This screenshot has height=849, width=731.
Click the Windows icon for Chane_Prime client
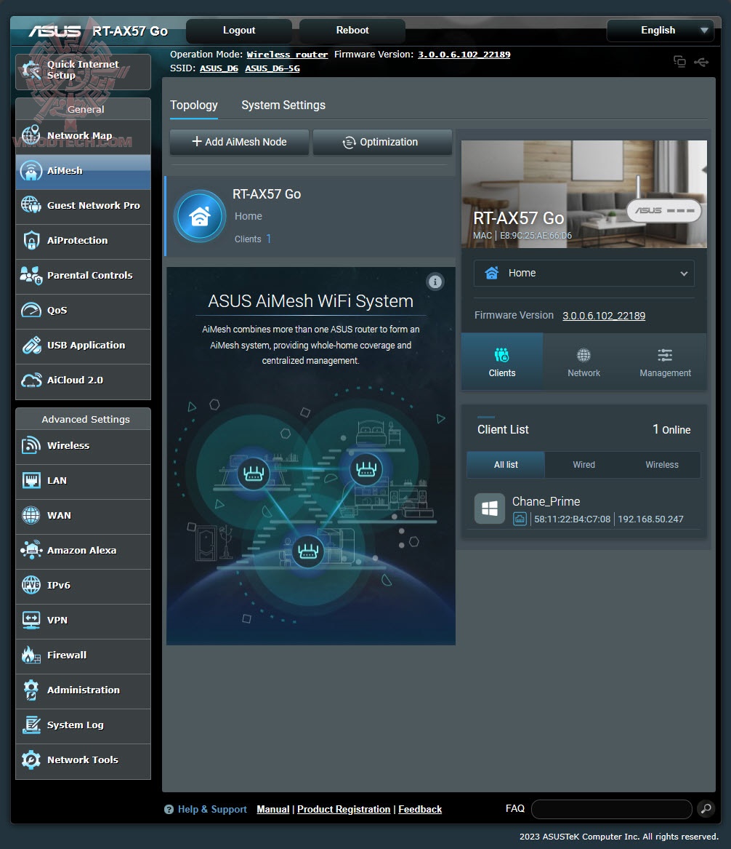[x=489, y=509]
